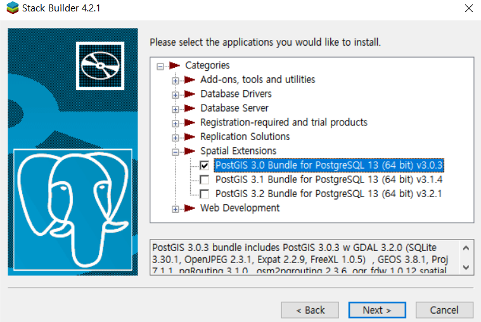This screenshot has width=481, height=322.
Task: Click description box scroll up arrow
Action: tap(466, 248)
